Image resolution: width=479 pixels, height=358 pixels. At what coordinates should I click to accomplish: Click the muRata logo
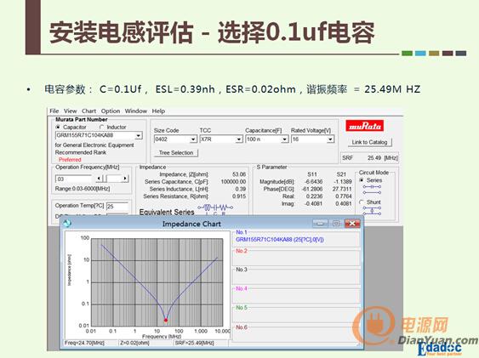tap(365, 126)
